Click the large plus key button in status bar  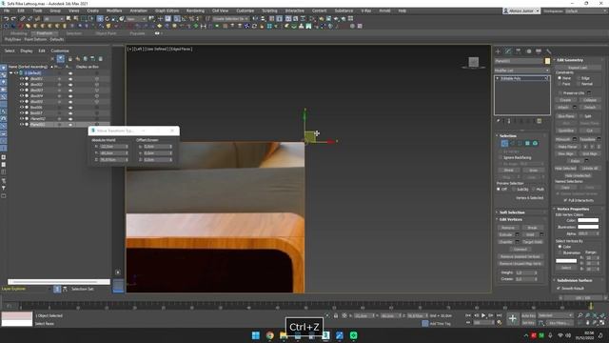[513, 319]
